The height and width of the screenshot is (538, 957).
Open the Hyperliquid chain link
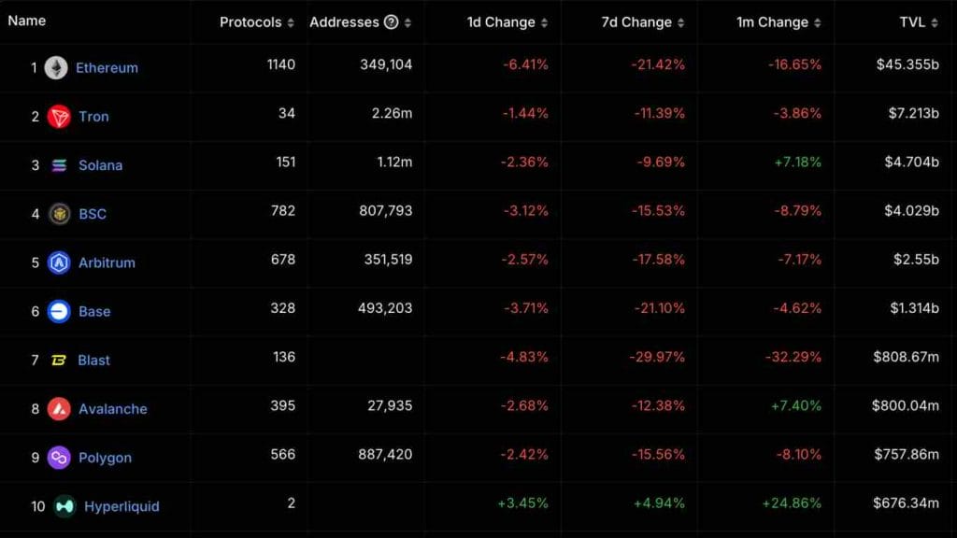121,506
